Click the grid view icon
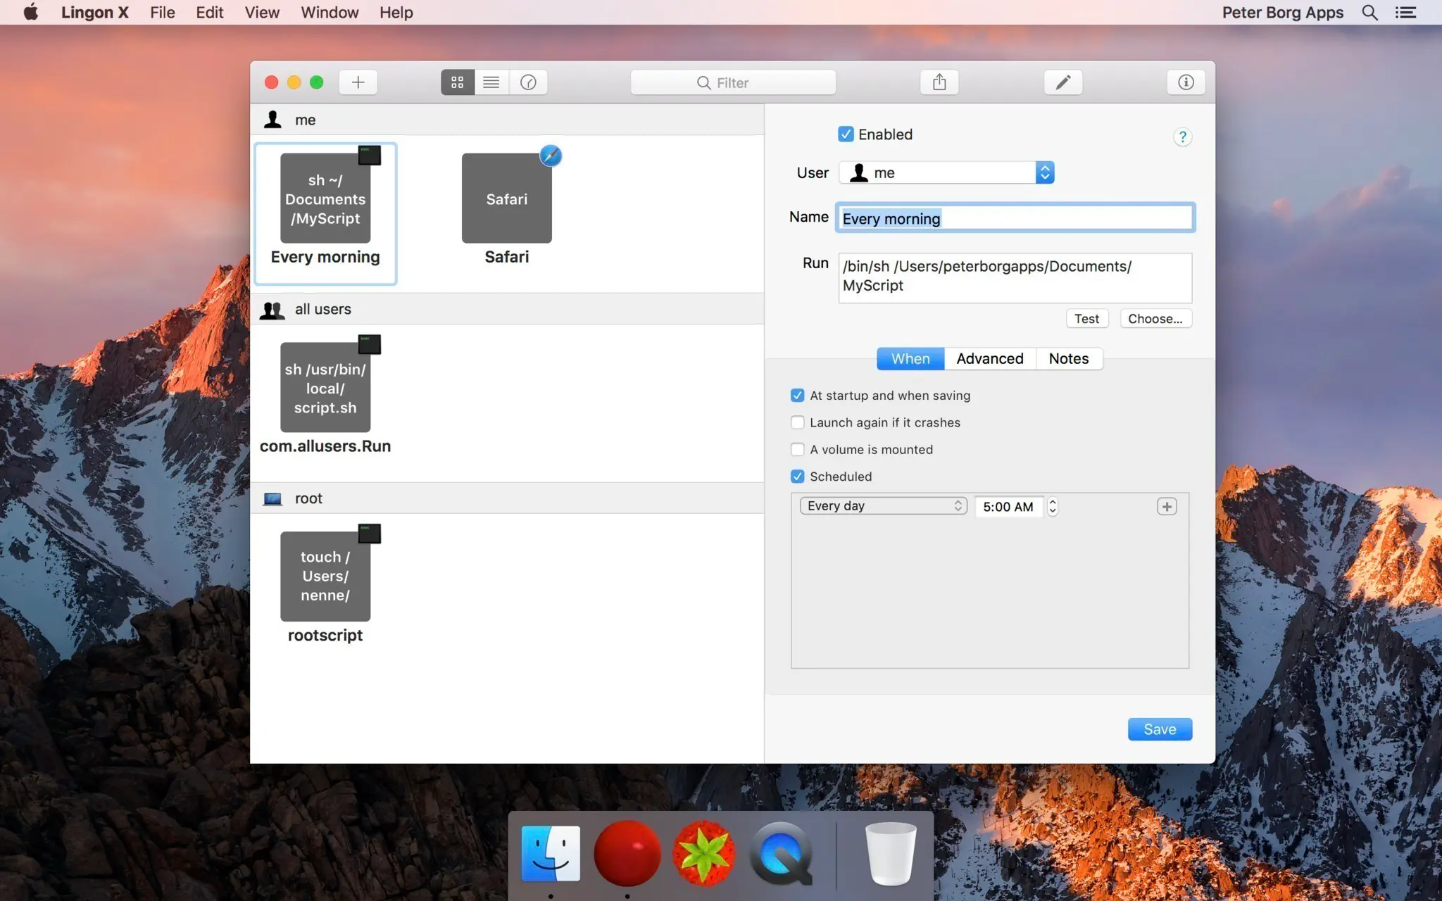The height and width of the screenshot is (901, 1442). click(x=457, y=82)
